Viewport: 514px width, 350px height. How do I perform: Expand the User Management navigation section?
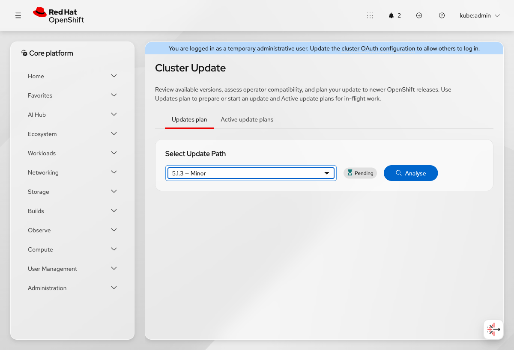72,269
